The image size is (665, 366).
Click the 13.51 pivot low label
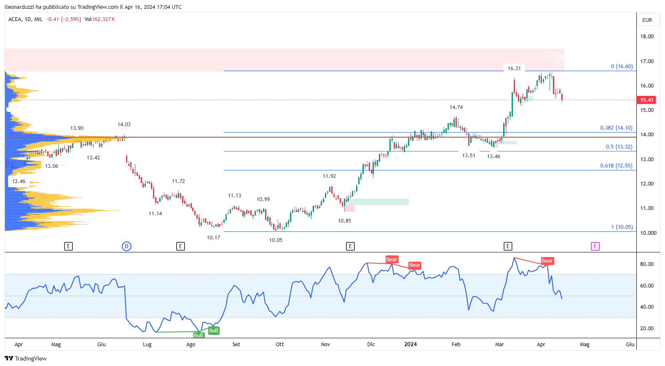[x=469, y=156]
